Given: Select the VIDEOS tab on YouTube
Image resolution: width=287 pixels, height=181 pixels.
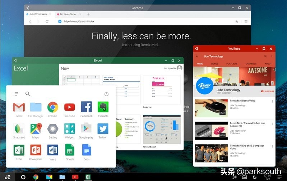Looking at the screenshot, I should click(x=214, y=64).
